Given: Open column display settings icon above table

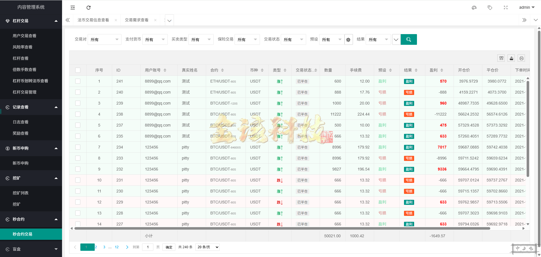Looking at the screenshot, I should pyautogui.click(x=501, y=58).
